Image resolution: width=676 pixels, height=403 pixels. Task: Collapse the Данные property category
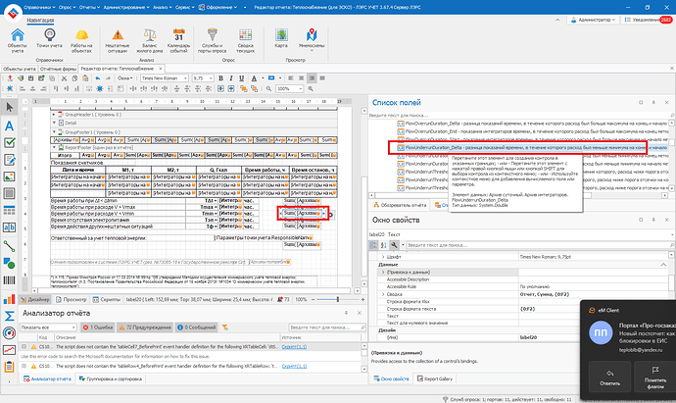tap(663, 265)
